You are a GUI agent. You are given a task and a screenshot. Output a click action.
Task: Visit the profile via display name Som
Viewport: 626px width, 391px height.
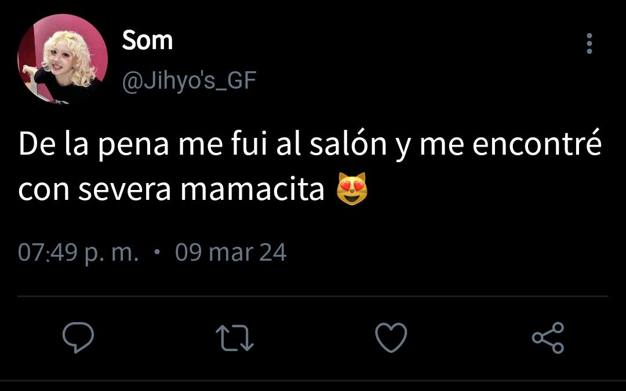tap(147, 41)
